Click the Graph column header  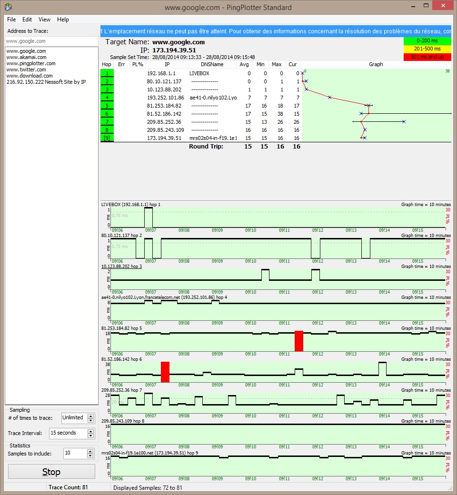tap(376, 64)
